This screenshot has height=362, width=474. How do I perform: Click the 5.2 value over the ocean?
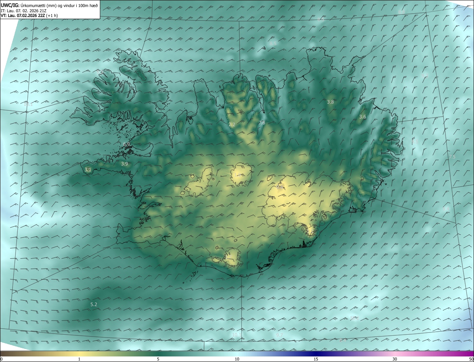pyautogui.click(x=94, y=304)
